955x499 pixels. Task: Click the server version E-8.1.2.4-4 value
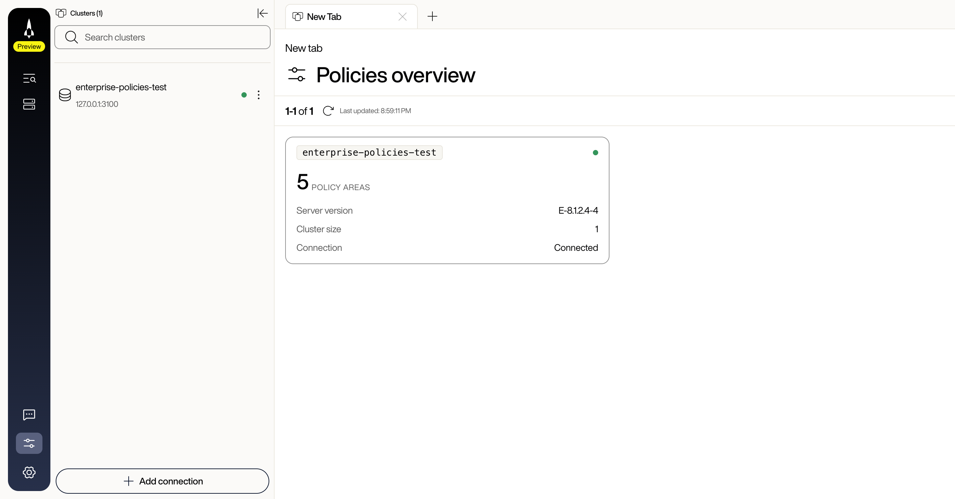[x=578, y=210]
